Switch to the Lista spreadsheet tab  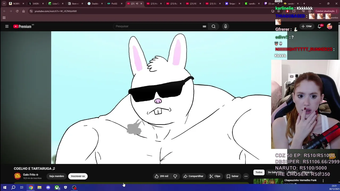tap(56, 4)
